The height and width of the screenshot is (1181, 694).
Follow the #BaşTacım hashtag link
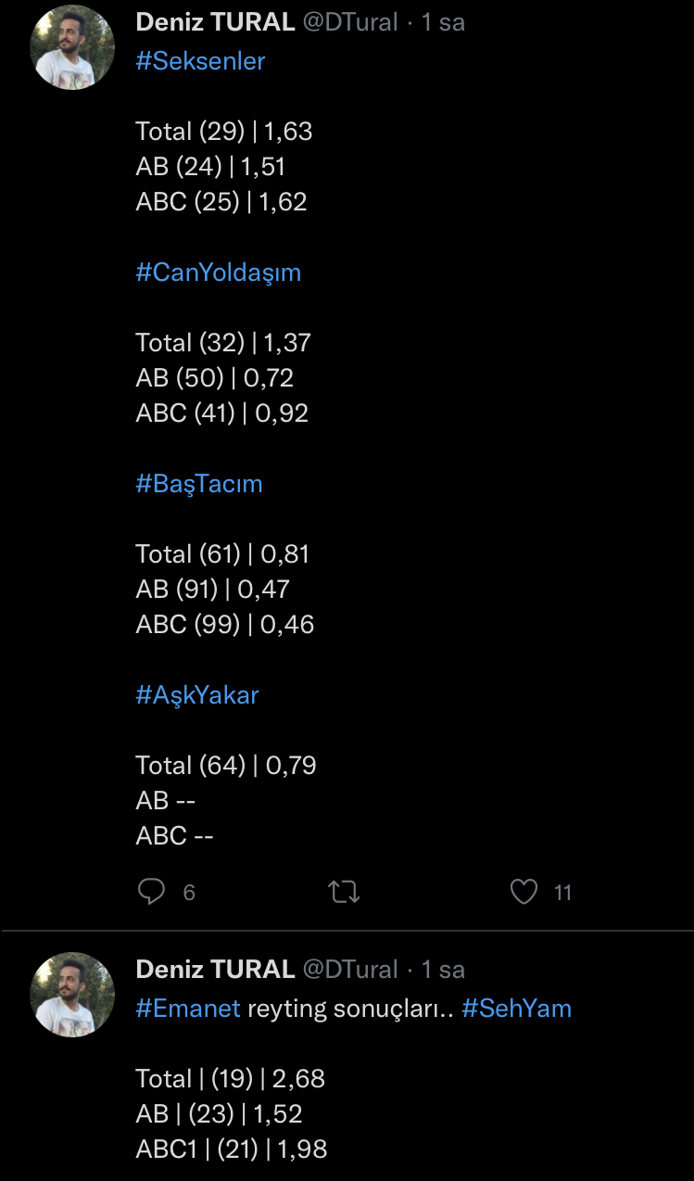[198, 484]
